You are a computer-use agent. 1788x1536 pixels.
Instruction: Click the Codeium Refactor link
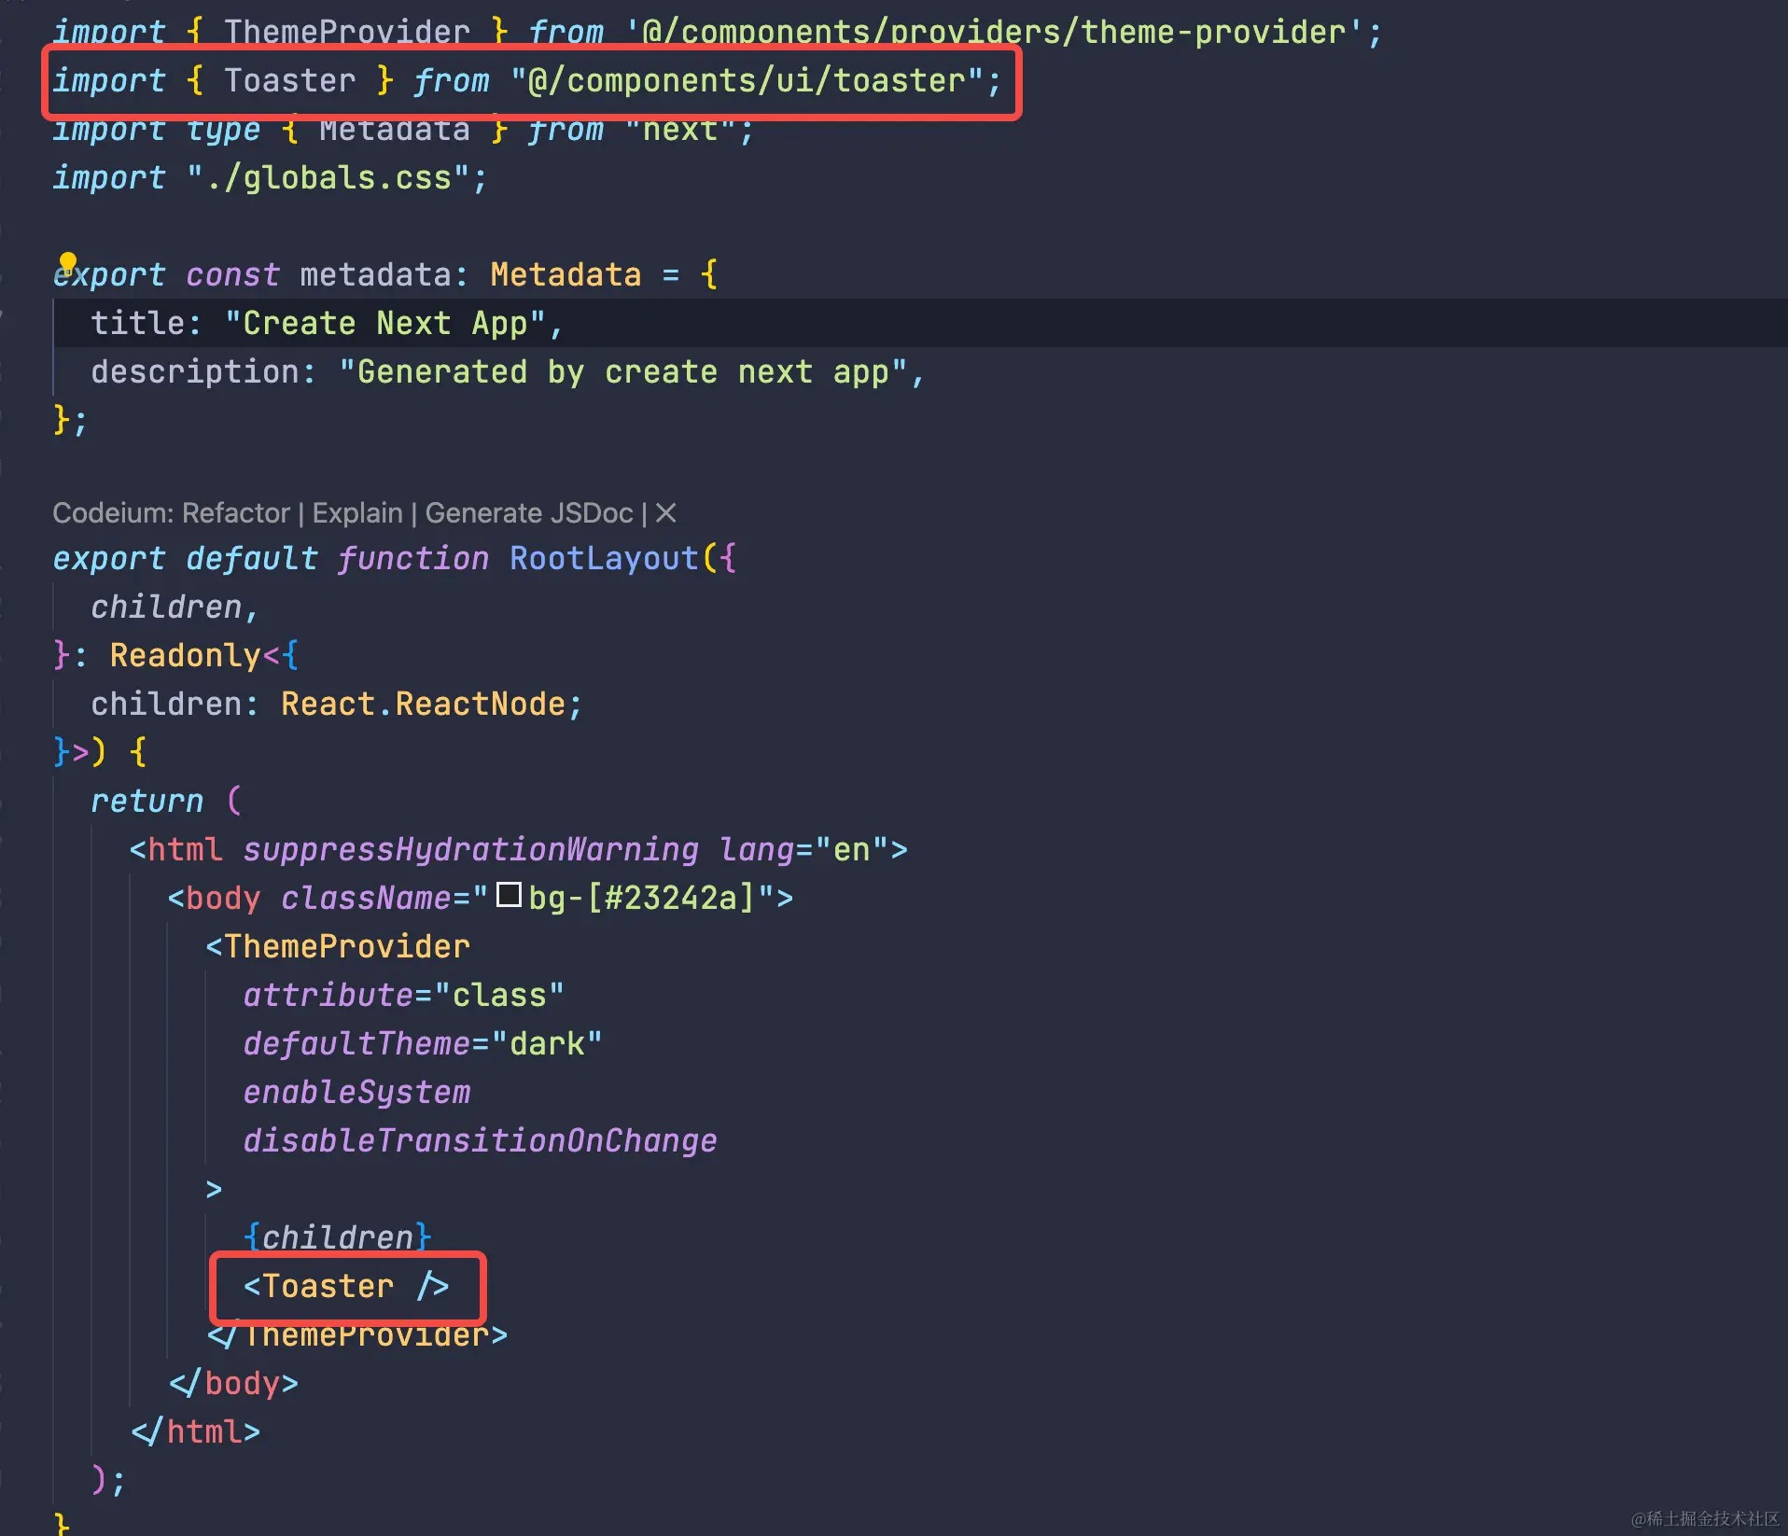[236, 512]
